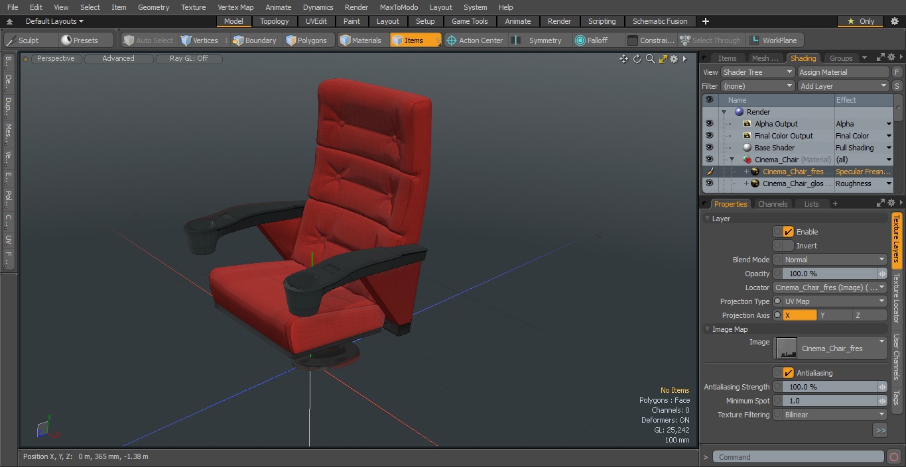This screenshot has width=906, height=467.
Task: Switch to the Channels tab
Action: (x=773, y=204)
